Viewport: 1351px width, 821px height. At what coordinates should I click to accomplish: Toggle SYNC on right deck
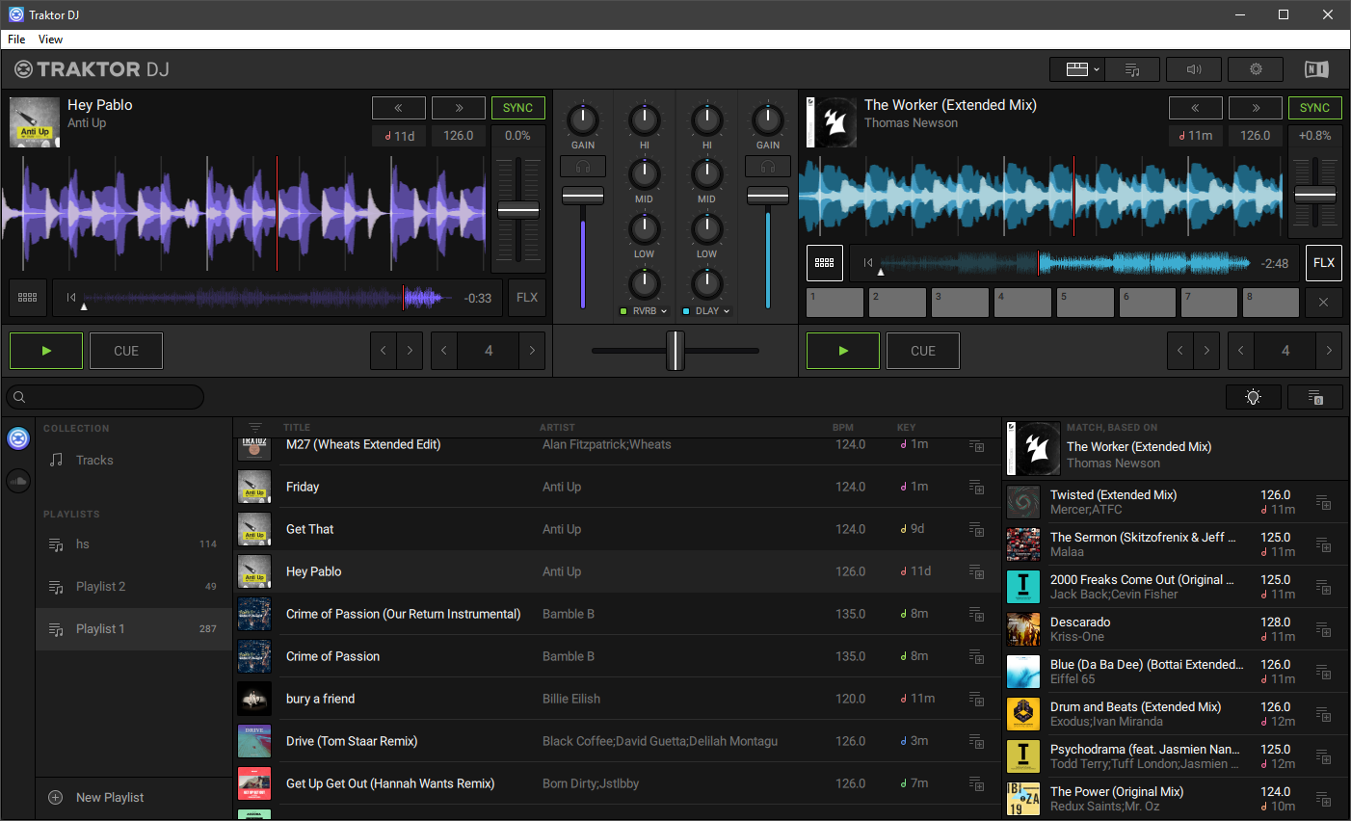tap(1314, 108)
